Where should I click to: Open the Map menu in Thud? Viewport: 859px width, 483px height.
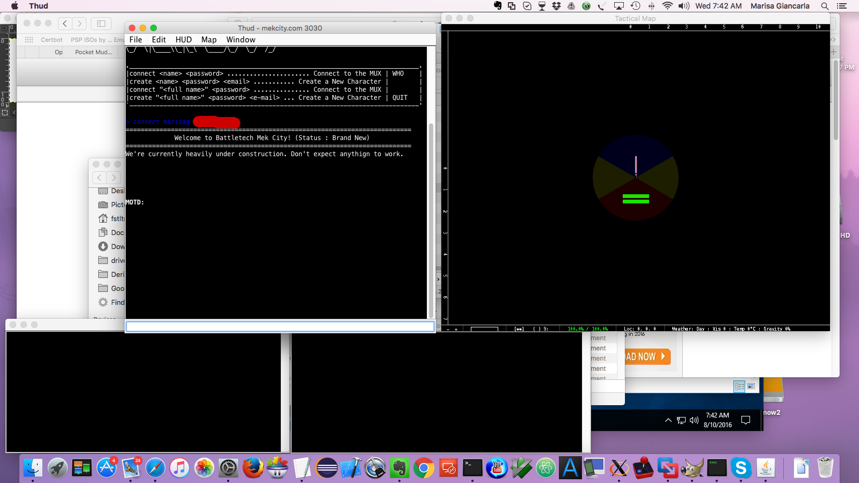coord(209,40)
